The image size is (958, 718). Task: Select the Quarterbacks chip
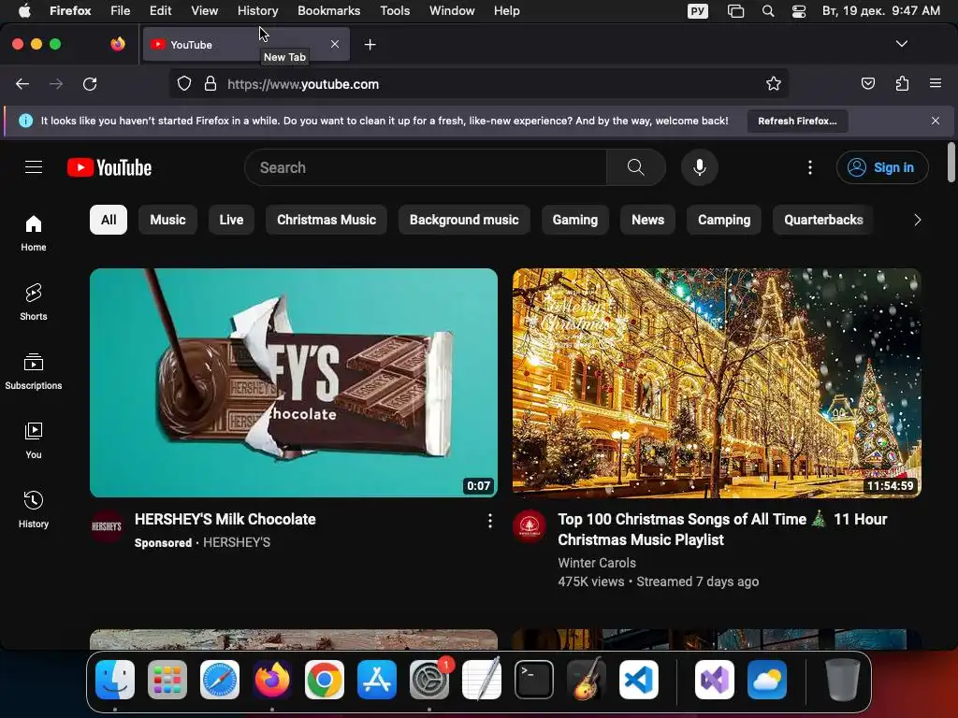tap(823, 220)
